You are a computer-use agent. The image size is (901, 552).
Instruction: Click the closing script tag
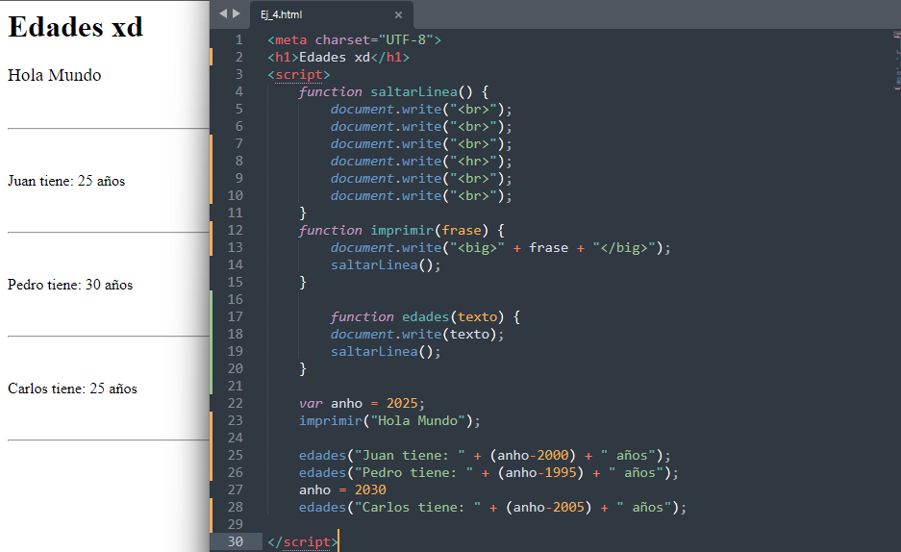pyautogui.click(x=303, y=542)
